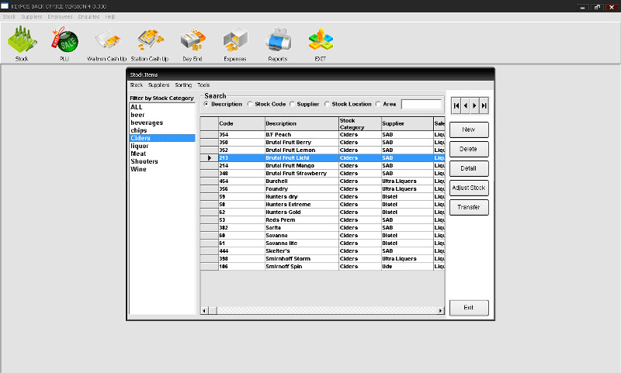Select the Brutal Fruit Mango row
621x373 pixels.
[322, 166]
